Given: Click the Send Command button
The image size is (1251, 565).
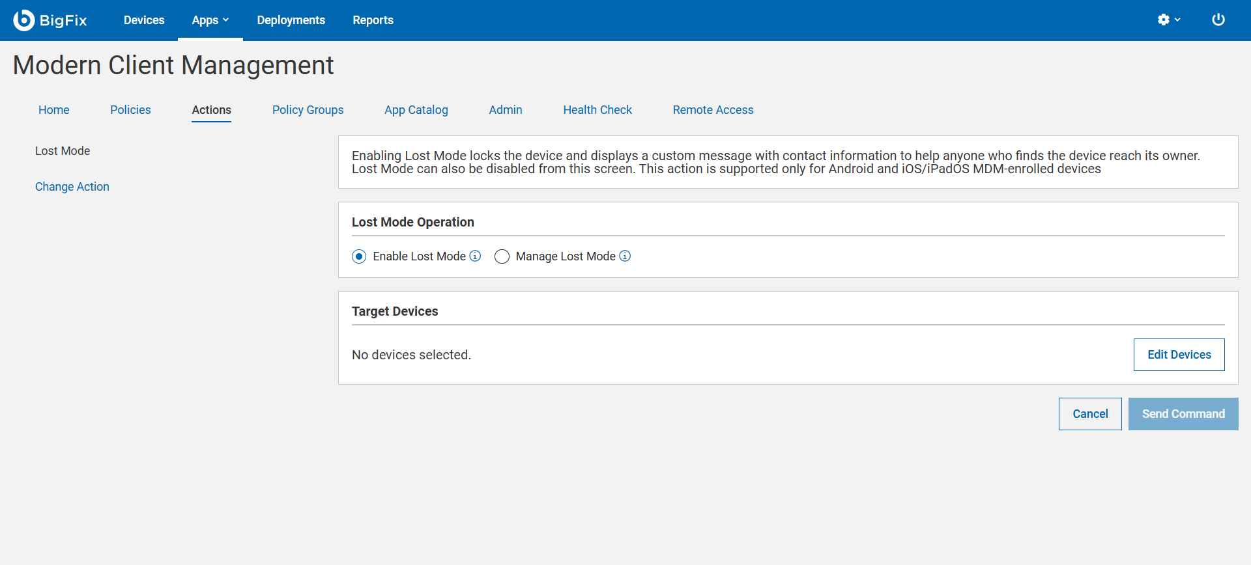Looking at the screenshot, I should tap(1183, 414).
